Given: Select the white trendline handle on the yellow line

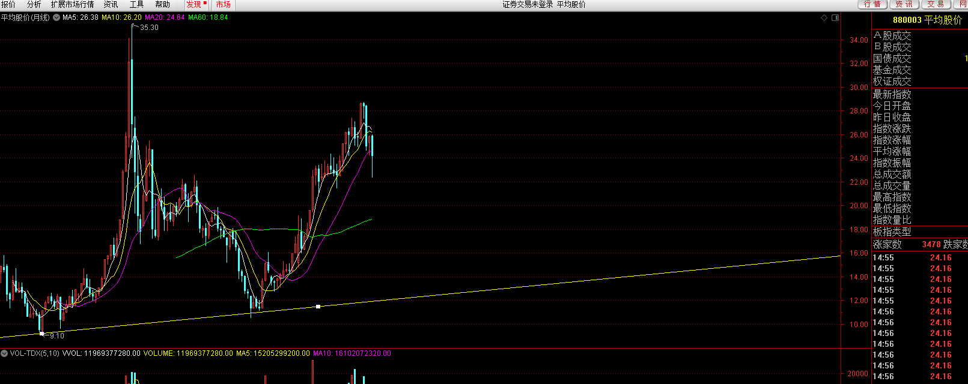Looking at the screenshot, I should click(x=318, y=307).
